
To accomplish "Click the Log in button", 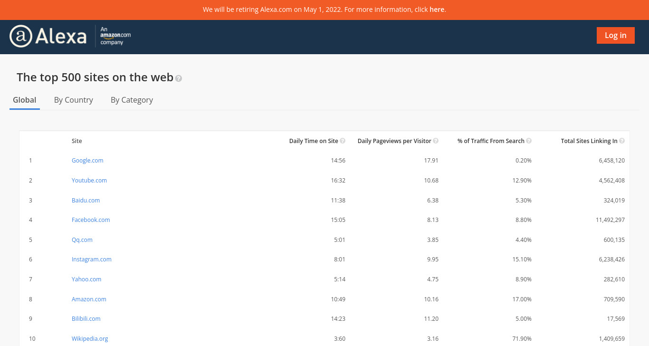I will tap(616, 35).
